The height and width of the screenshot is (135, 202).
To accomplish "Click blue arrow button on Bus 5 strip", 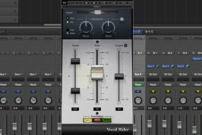I will (138, 91).
